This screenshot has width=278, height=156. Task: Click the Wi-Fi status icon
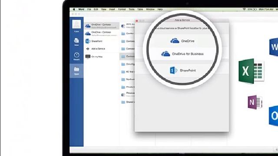click(x=244, y=10)
